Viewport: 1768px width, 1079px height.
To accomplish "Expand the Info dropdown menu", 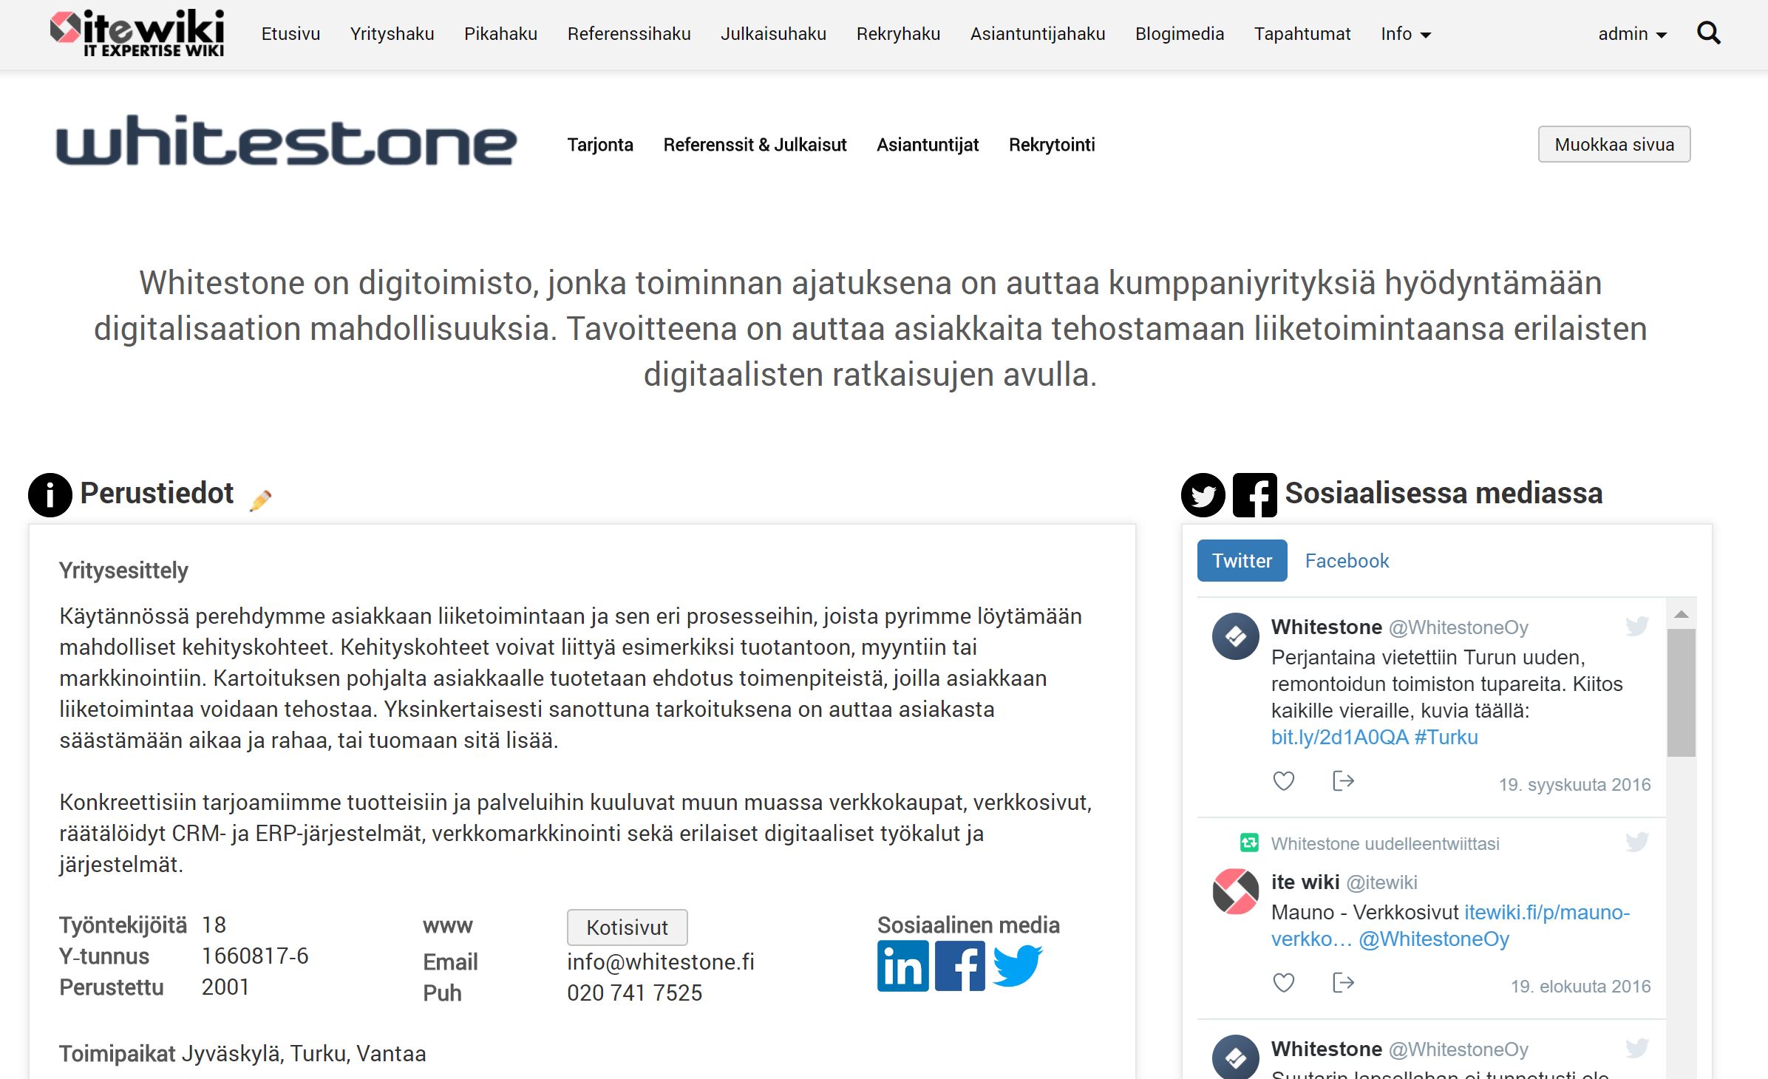I will click(x=1406, y=34).
